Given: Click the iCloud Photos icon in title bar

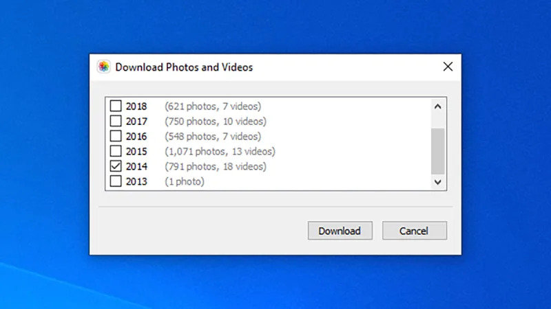Looking at the screenshot, I should [x=104, y=67].
